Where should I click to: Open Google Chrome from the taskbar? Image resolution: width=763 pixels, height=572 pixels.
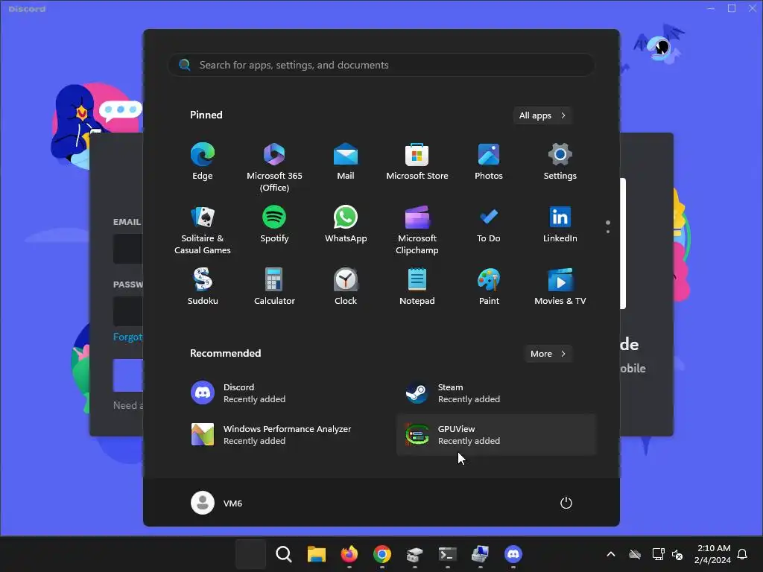[382, 554]
